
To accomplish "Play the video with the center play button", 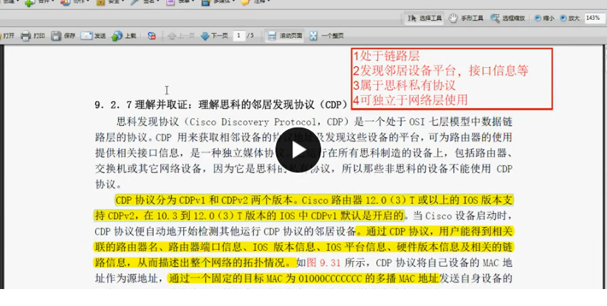I will (x=298, y=150).
